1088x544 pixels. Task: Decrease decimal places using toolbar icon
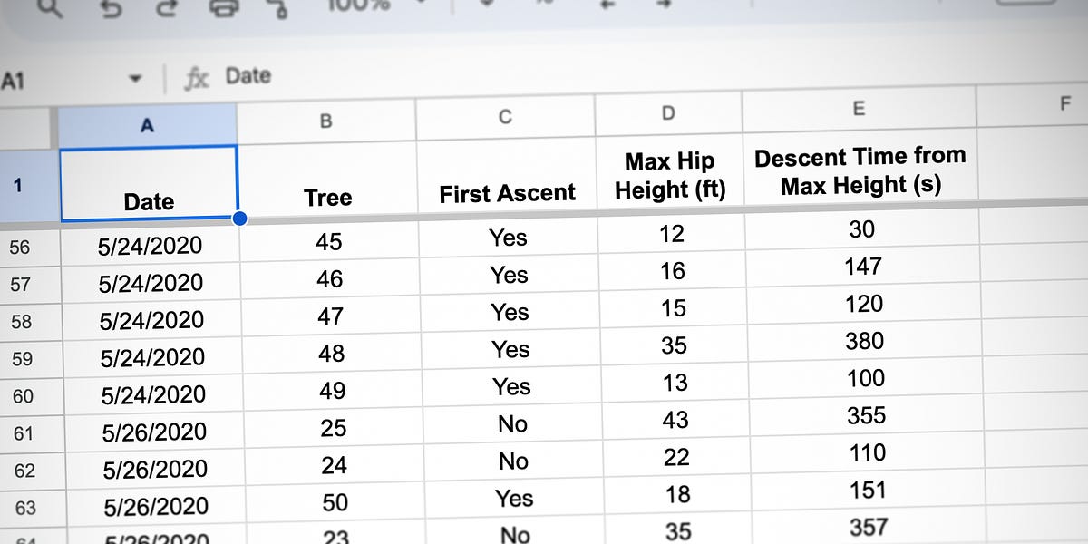coord(607,5)
